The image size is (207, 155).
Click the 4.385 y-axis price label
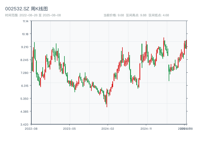click(25, 112)
